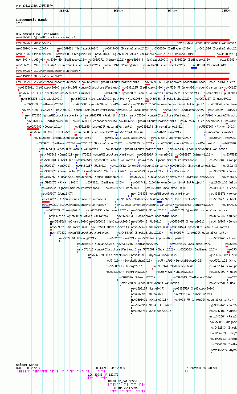The image size is (237, 394).
Task: Select nsv4093475 (gnomADStructuralVariants) label
Action: (x=203, y=300)
